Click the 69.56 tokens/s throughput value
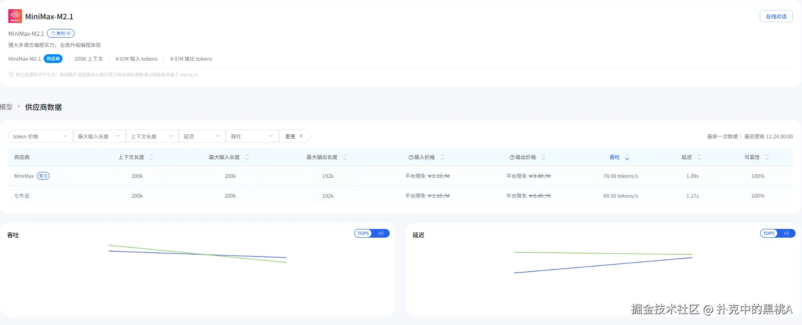 (620, 196)
